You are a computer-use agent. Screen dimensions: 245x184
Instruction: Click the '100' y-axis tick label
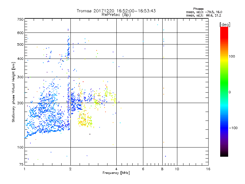20,148
